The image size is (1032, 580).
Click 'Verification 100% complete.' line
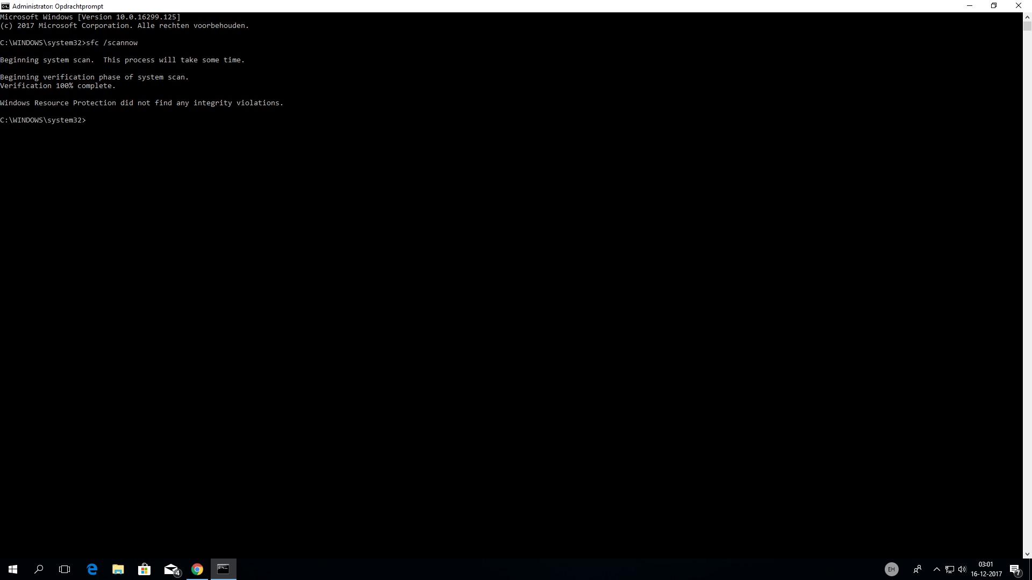(x=58, y=86)
